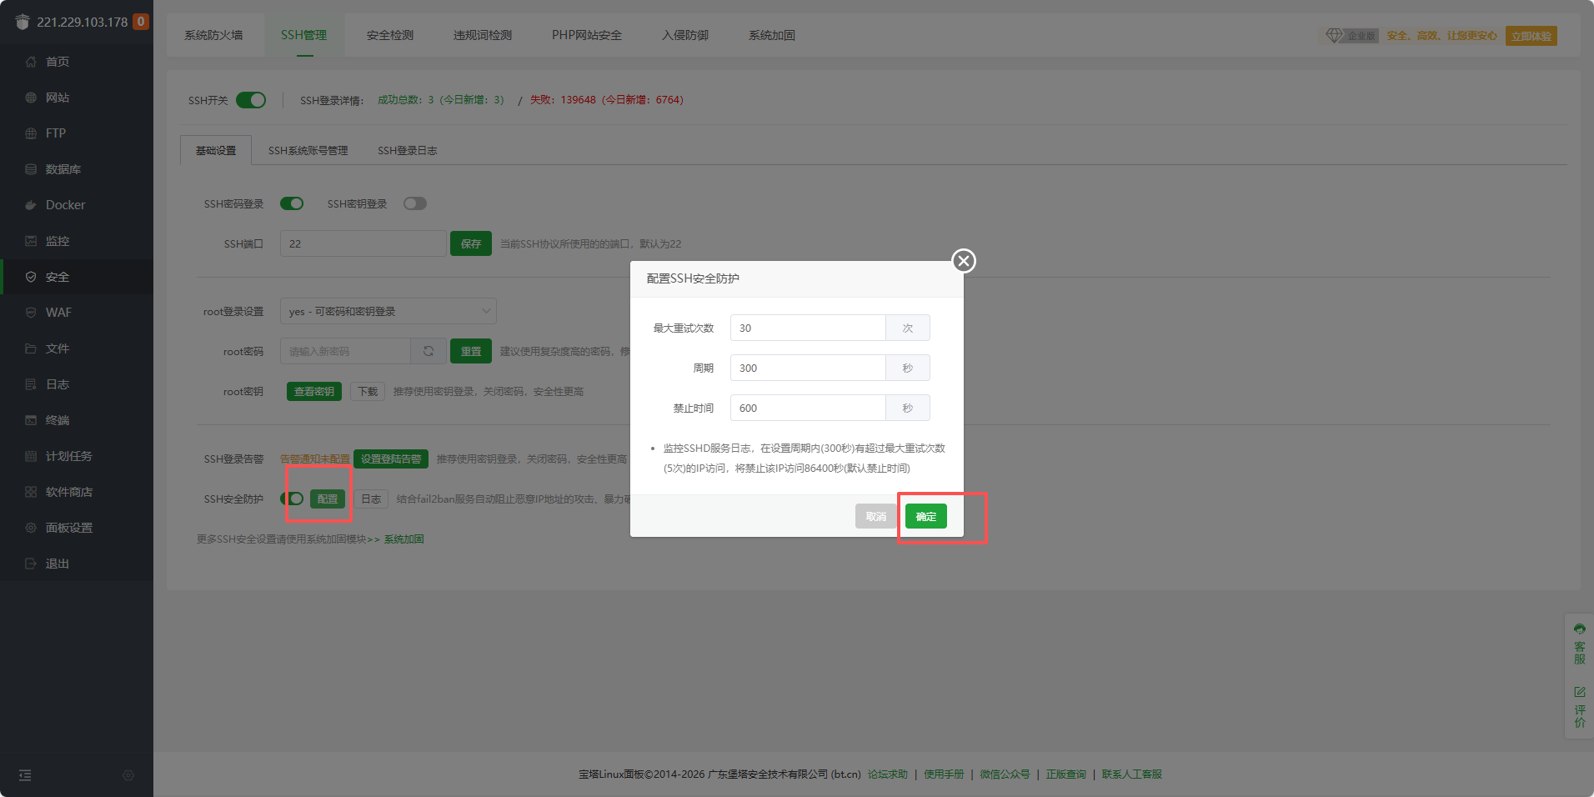Click the Docker icon in sidebar
The width and height of the screenshot is (1594, 797).
pos(31,205)
